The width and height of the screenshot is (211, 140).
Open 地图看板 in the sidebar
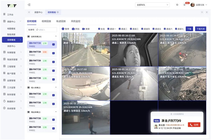pyautogui.click(x=12, y=28)
